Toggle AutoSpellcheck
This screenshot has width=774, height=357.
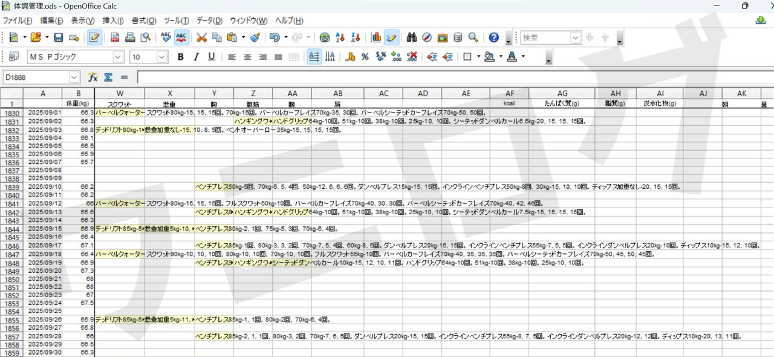(181, 38)
